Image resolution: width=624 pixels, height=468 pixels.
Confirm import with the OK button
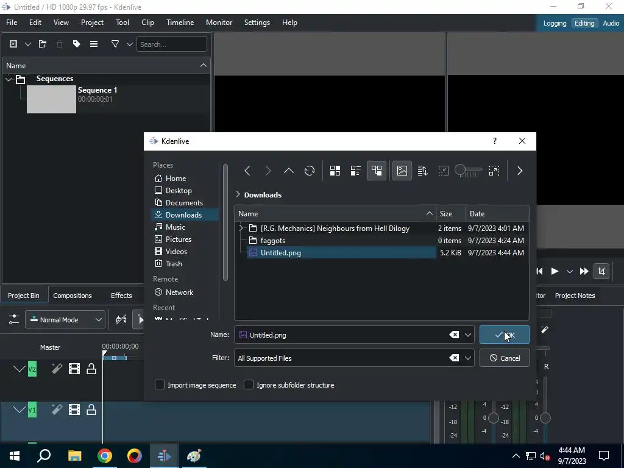tap(504, 335)
